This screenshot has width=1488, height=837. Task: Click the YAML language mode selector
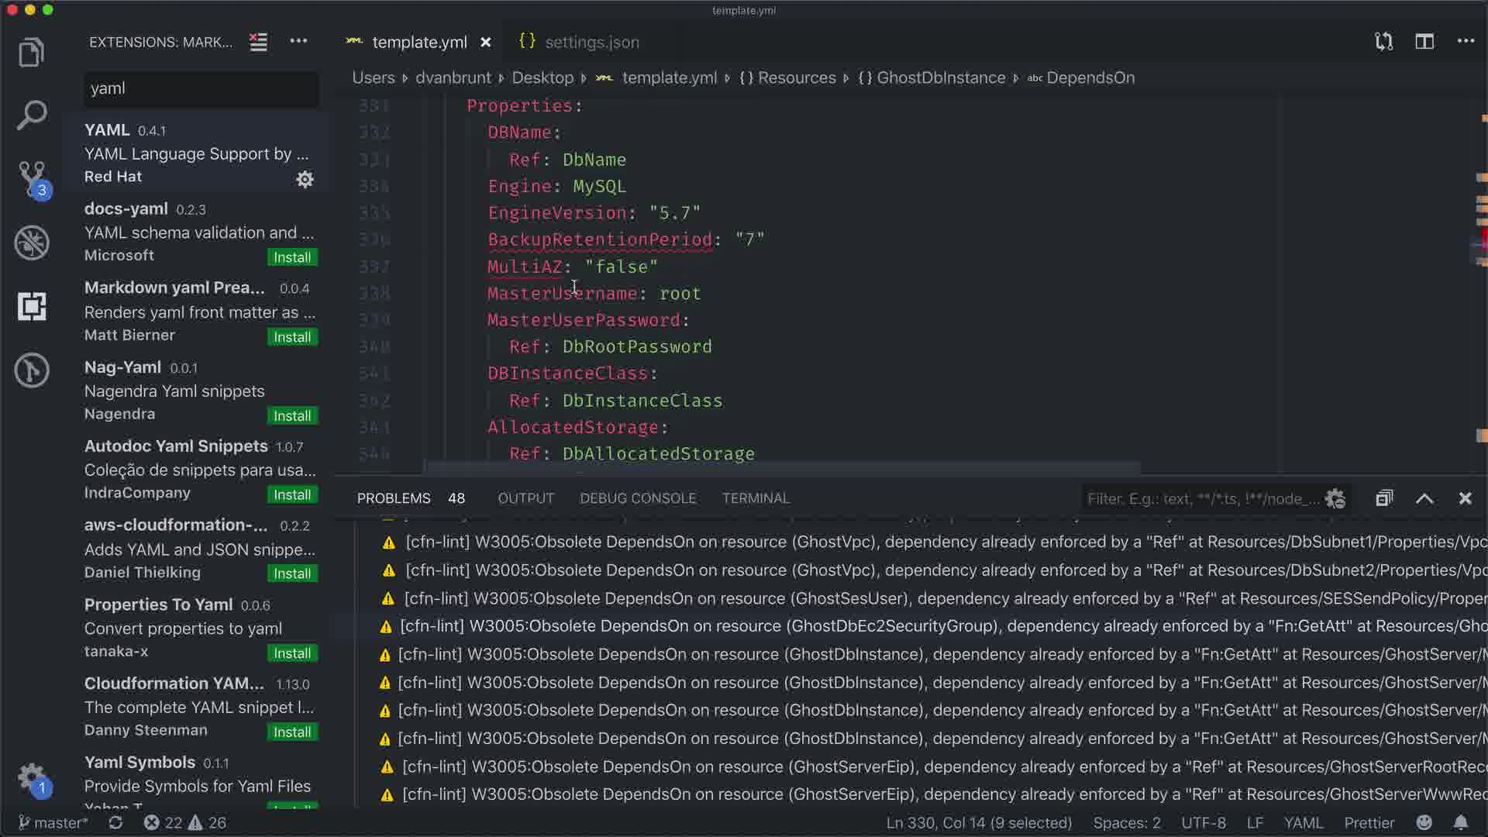pos(1303,822)
